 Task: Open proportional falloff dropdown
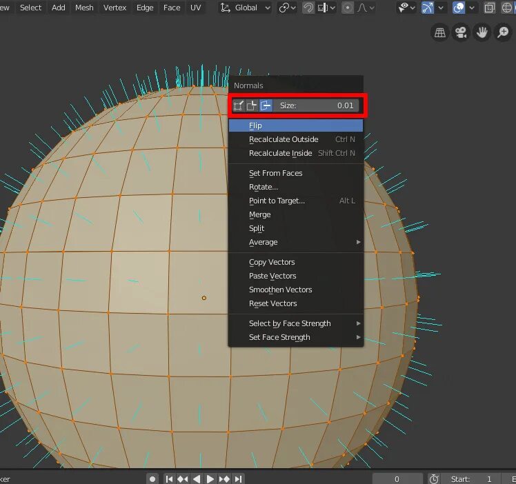click(366, 8)
